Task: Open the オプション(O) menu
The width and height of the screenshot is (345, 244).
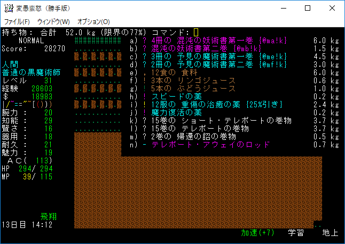Action: point(93,21)
